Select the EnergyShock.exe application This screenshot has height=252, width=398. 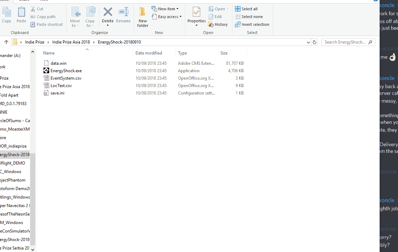(x=66, y=71)
